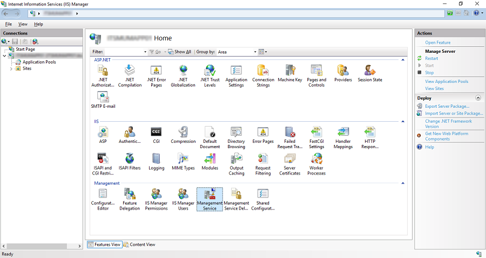Open IIS Error Pages feature
This screenshot has height=258, width=486.
(x=263, y=135)
